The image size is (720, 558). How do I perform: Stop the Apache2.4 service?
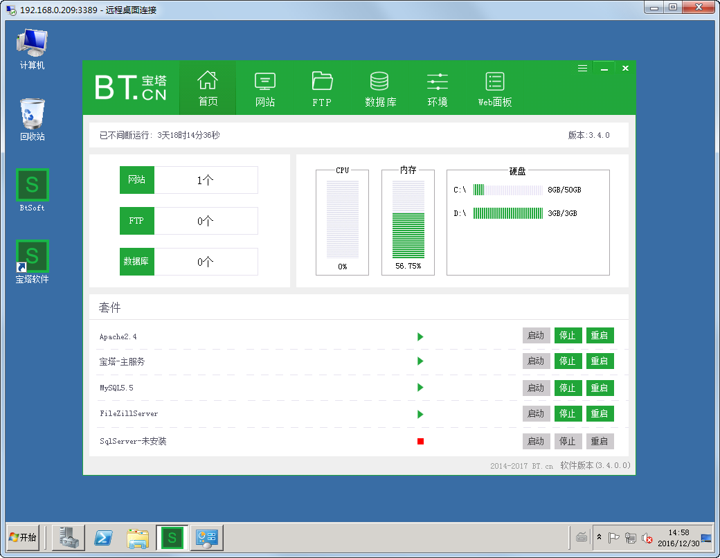pos(568,336)
